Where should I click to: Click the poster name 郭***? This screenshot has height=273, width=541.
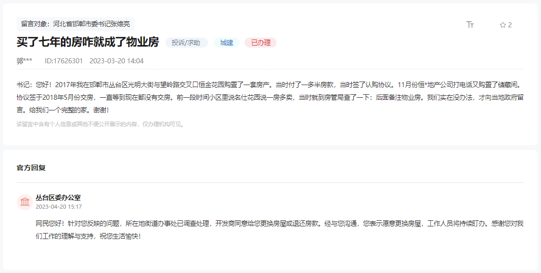click(x=24, y=61)
